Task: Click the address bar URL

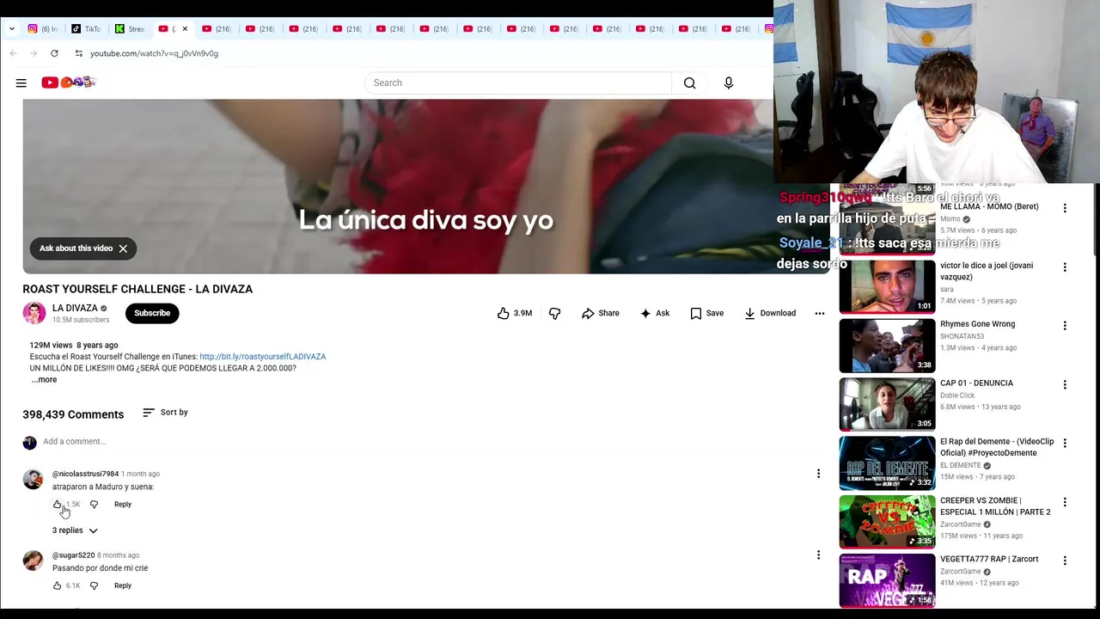Action: click(154, 53)
